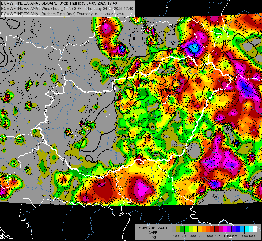Viewport: 262px width, 241px height.
Task: Click the 500 value under the legend
Action: click(x=193, y=236)
